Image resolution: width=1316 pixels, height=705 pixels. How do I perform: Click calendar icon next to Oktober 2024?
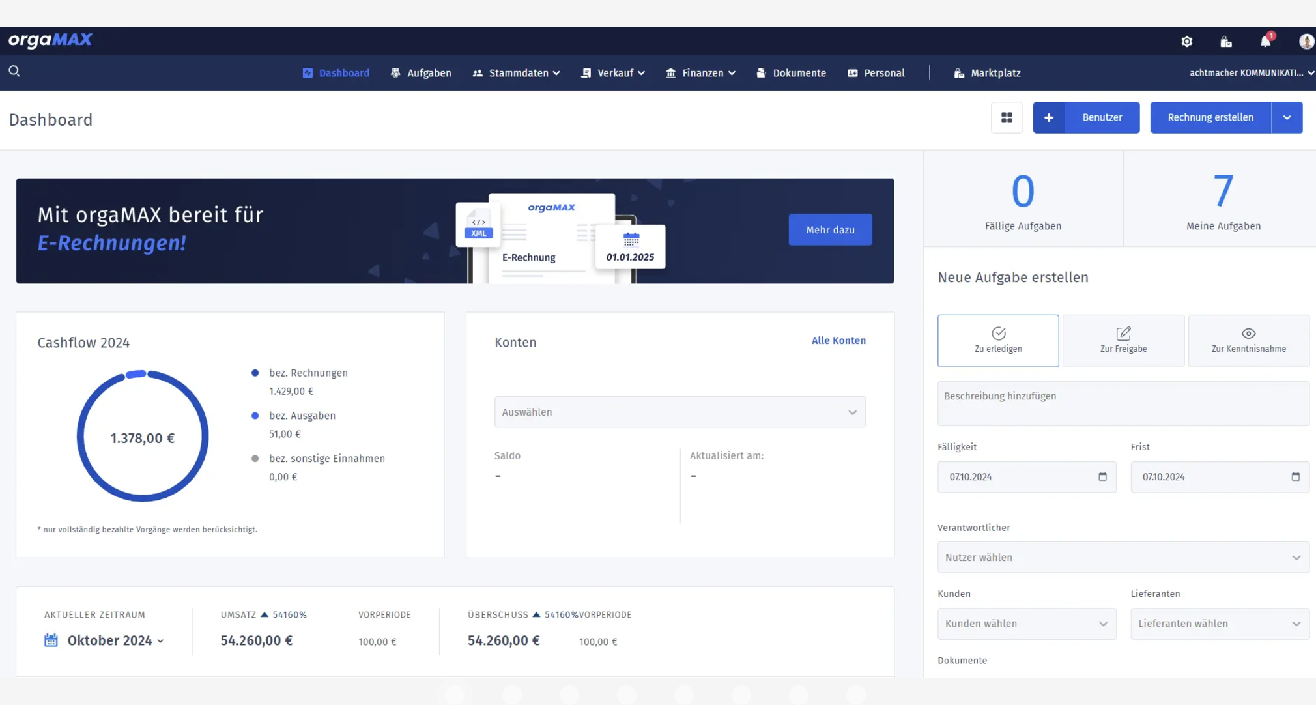51,640
